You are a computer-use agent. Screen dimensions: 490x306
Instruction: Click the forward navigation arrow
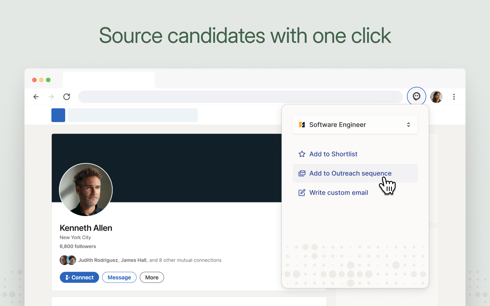[51, 97]
